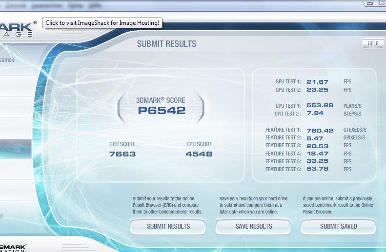The height and width of the screenshot is (252, 386).
Task: Click GPU Test 2 value 23.25
Action: (x=317, y=90)
